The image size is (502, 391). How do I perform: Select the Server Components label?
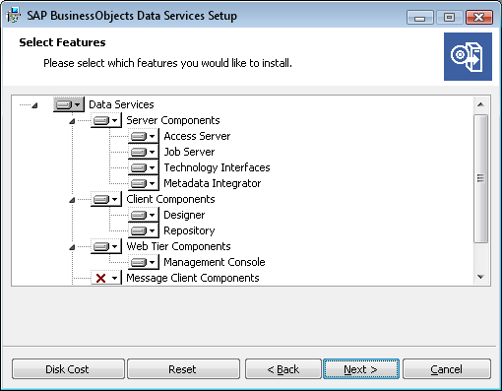point(173,120)
